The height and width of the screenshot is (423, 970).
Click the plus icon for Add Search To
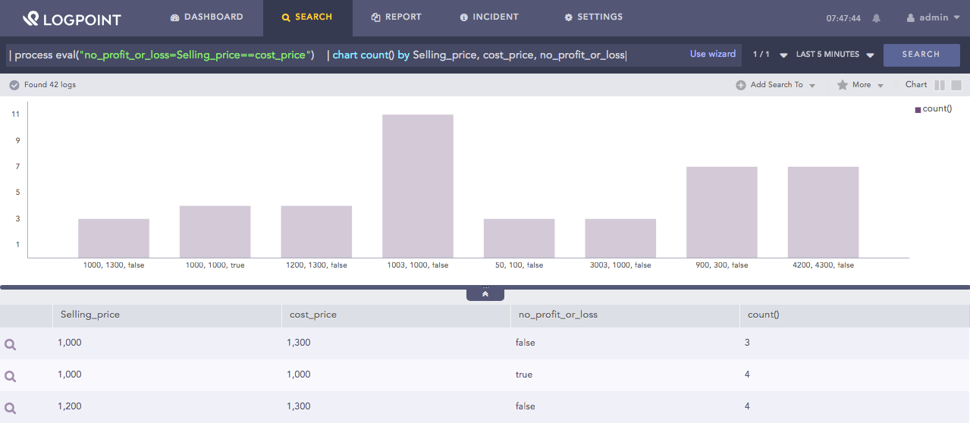click(740, 85)
